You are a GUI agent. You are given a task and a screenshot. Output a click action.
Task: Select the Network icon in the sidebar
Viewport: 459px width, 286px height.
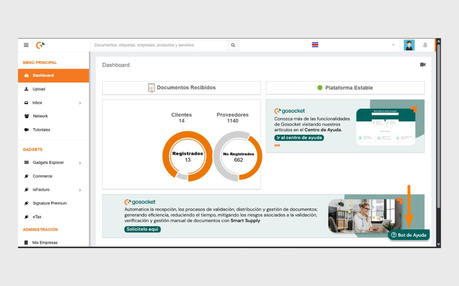[27, 116]
